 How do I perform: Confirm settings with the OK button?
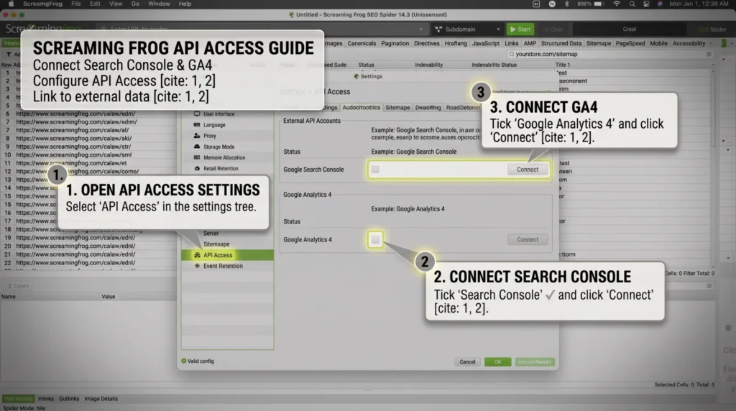coord(497,361)
